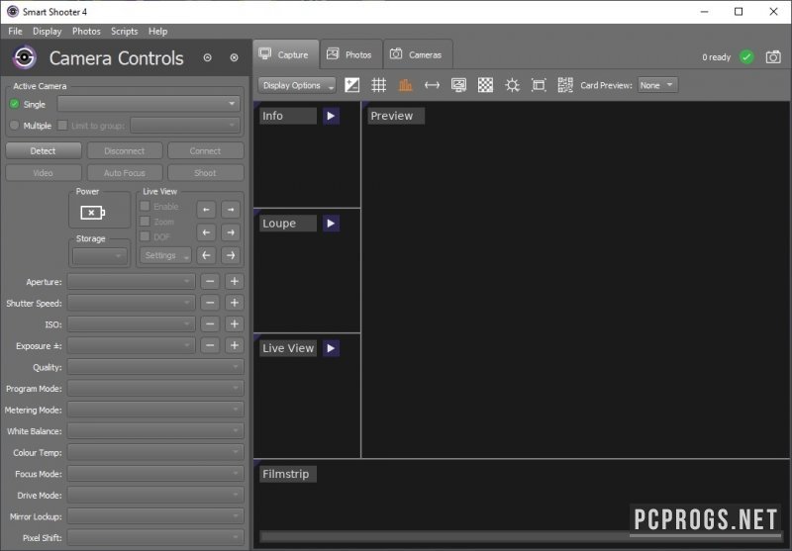Open the White Balance dropdown
The width and height of the screenshot is (792, 551).
point(155,431)
